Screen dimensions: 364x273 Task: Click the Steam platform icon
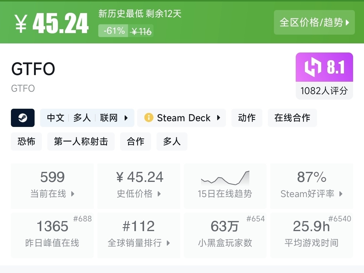(23, 118)
